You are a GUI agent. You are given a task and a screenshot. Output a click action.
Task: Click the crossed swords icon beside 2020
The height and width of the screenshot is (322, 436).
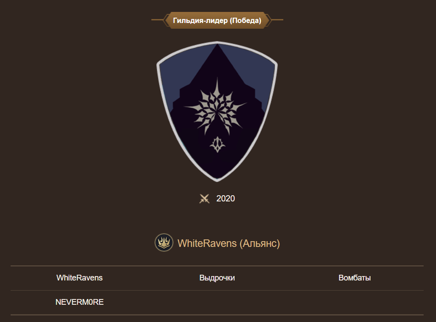pyautogui.click(x=204, y=199)
